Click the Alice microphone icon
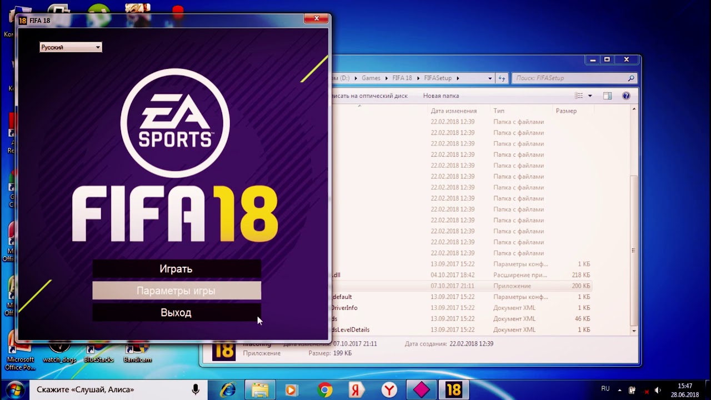The height and width of the screenshot is (400, 711). [x=196, y=390]
